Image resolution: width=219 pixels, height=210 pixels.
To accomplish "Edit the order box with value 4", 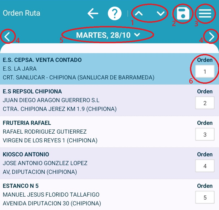I will (205, 166).
